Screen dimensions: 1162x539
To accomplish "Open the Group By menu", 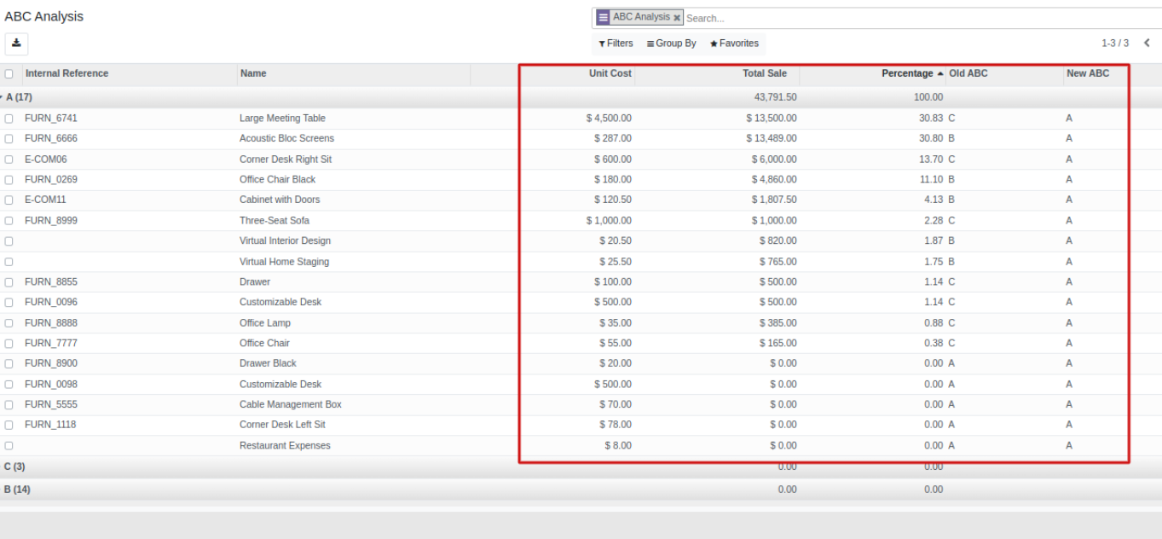I will coord(672,43).
